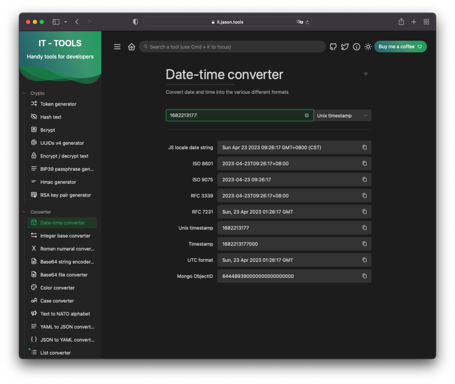This screenshot has height=384, width=455.
Task: Copy the UTC format value
Action: click(x=364, y=260)
